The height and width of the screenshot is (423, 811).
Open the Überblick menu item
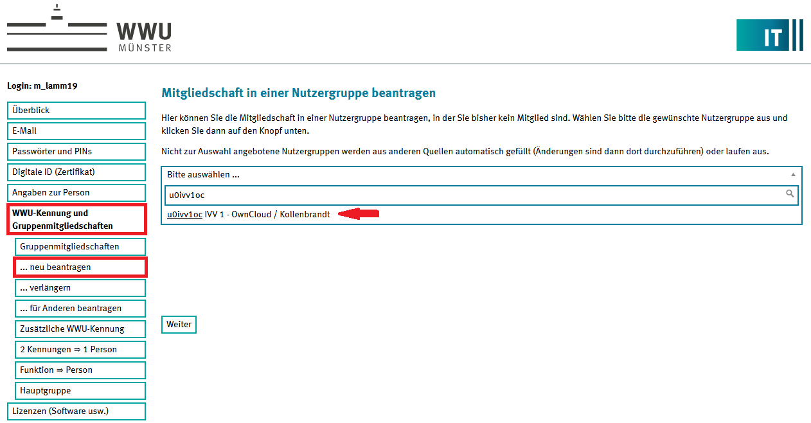76,111
